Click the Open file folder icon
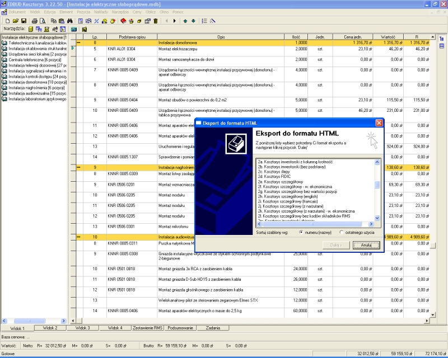Screen dimensions: 448x358 [x=15, y=21]
